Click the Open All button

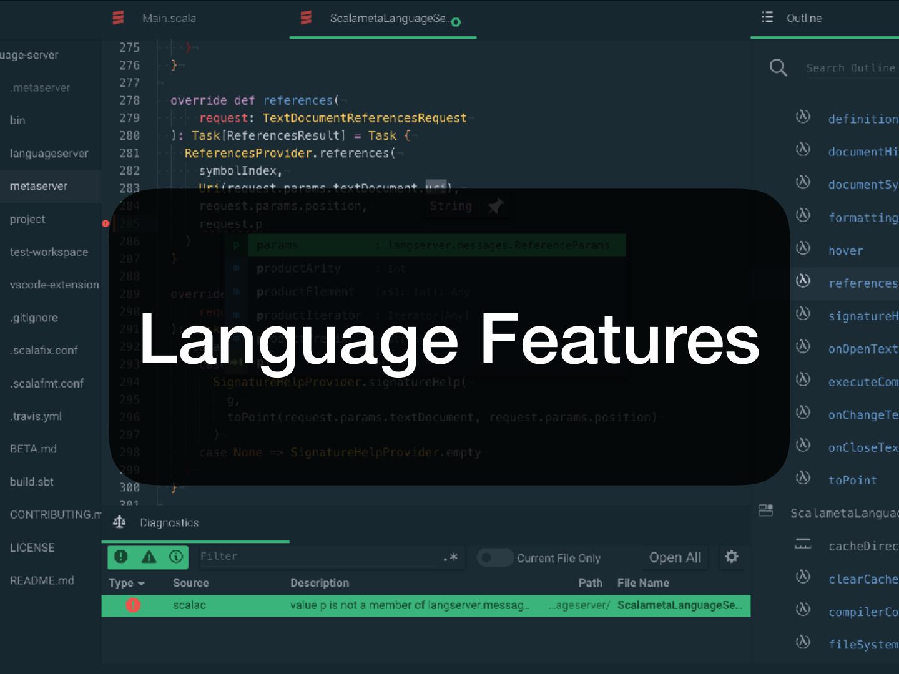coord(675,557)
